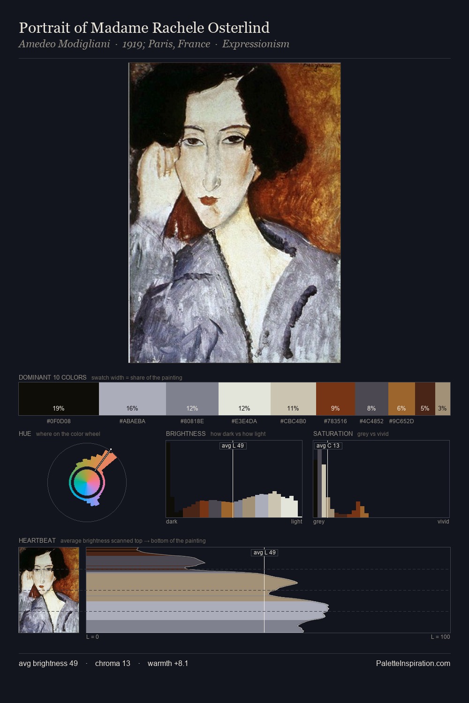Select the 3% tan swatch
The image size is (469, 703).
click(443, 399)
